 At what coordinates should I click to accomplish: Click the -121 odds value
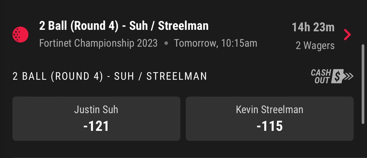[96, 126]
